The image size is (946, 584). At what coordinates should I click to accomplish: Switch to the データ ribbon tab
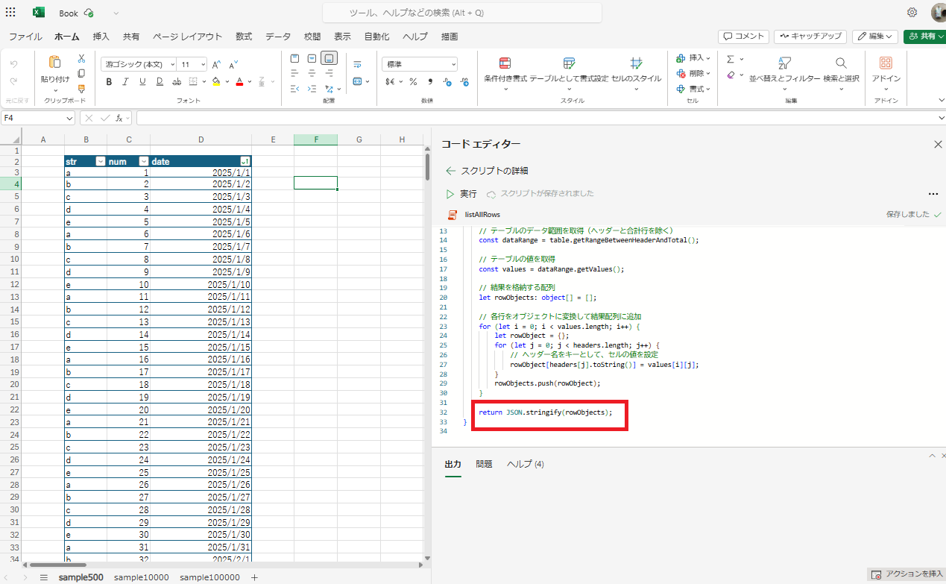click(x=277, y=36)
